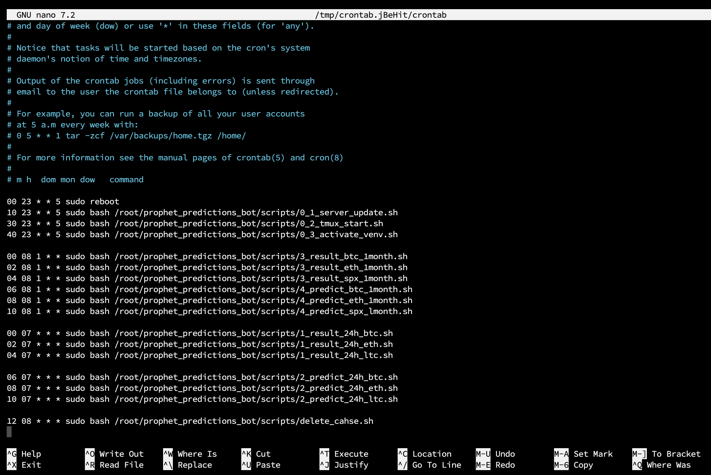Image resolution: width=711 pixels, height=475 pixels.
Task: Click the ^/ Go To Line shortcut
Action: 429,465
